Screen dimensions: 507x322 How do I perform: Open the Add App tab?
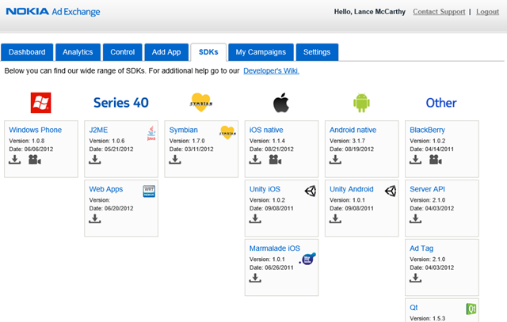coord(166,52)
